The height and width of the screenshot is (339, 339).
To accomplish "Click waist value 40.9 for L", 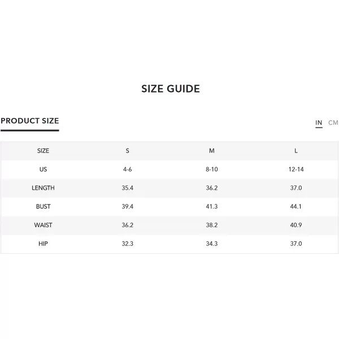I will [296, 225].
